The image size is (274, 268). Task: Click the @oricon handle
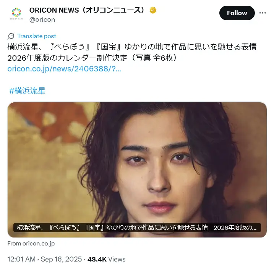(42, 19)
